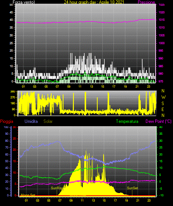Screen dimensions: 173x206
Task: Select pressure axis value 1020
Action: (x=161, y=12)
